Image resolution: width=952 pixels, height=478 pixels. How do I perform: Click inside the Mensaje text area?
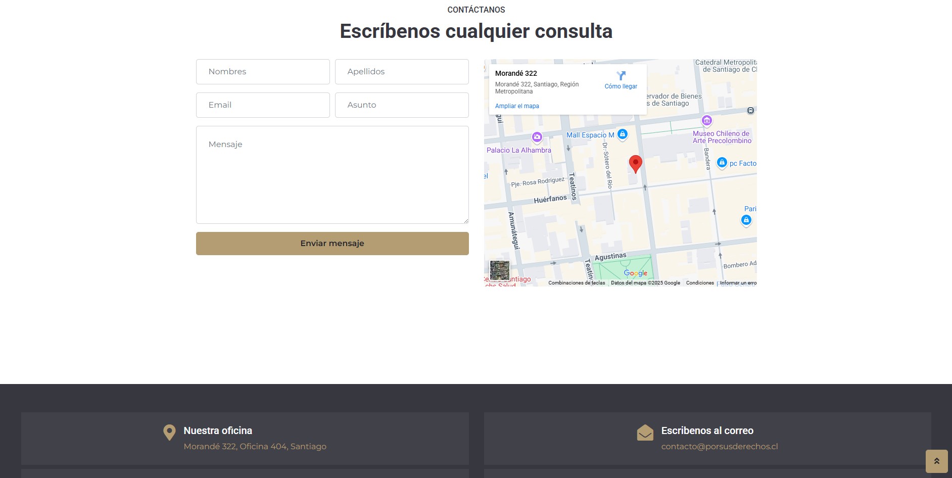click(332, 174)
